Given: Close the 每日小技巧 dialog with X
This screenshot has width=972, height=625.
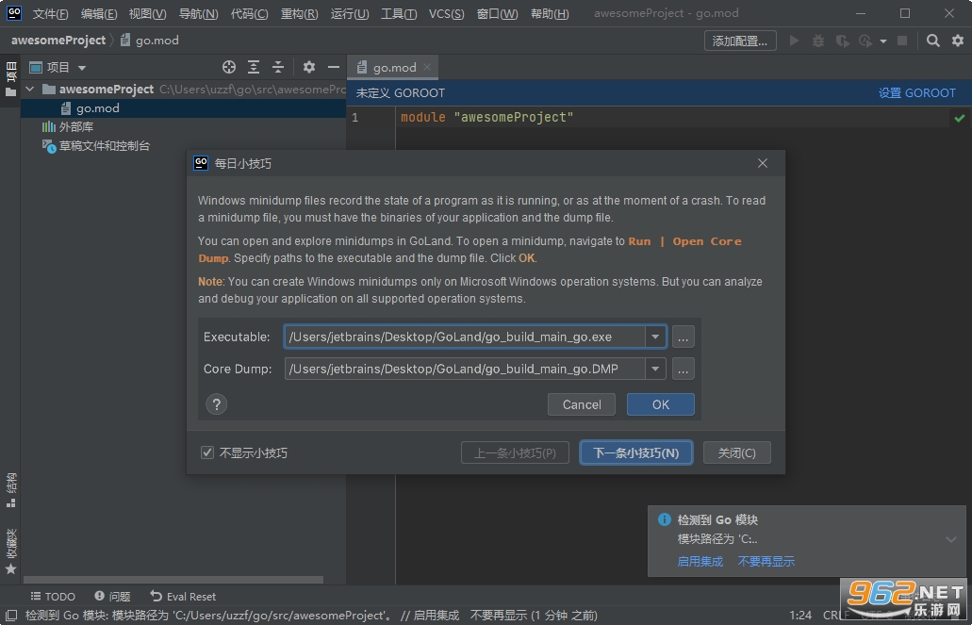Looking at the screenshot, I should tap(763, 163).
